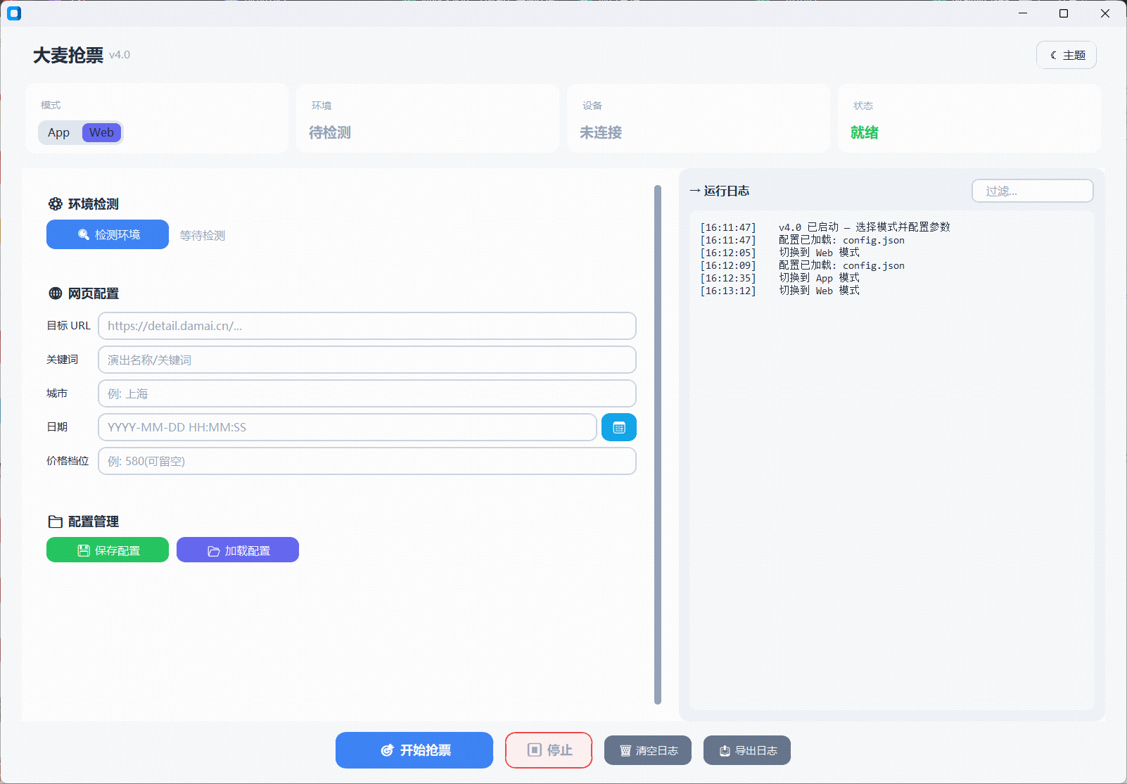Load settings with 加载配置 button

pyautogui.click(x=238, y=550)
